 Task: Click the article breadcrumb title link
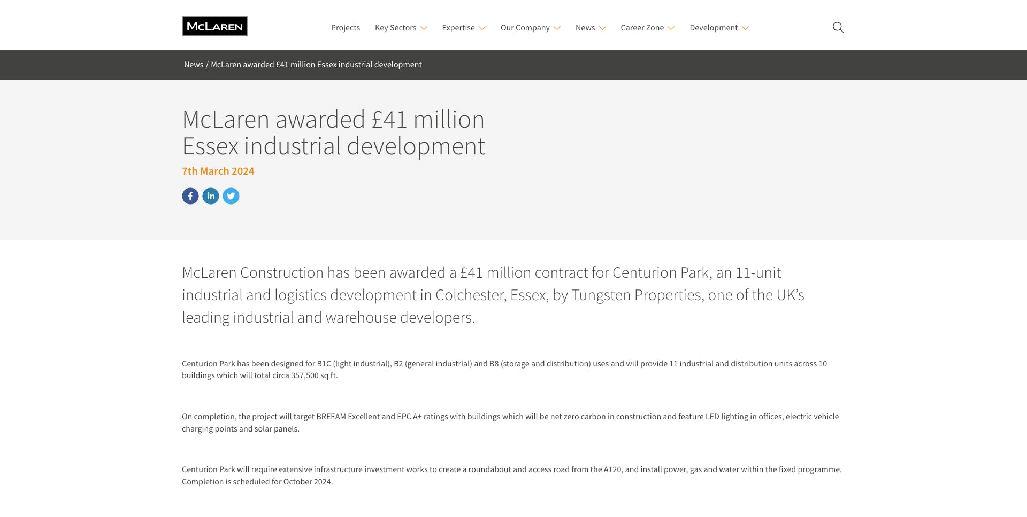click(316, 65)
